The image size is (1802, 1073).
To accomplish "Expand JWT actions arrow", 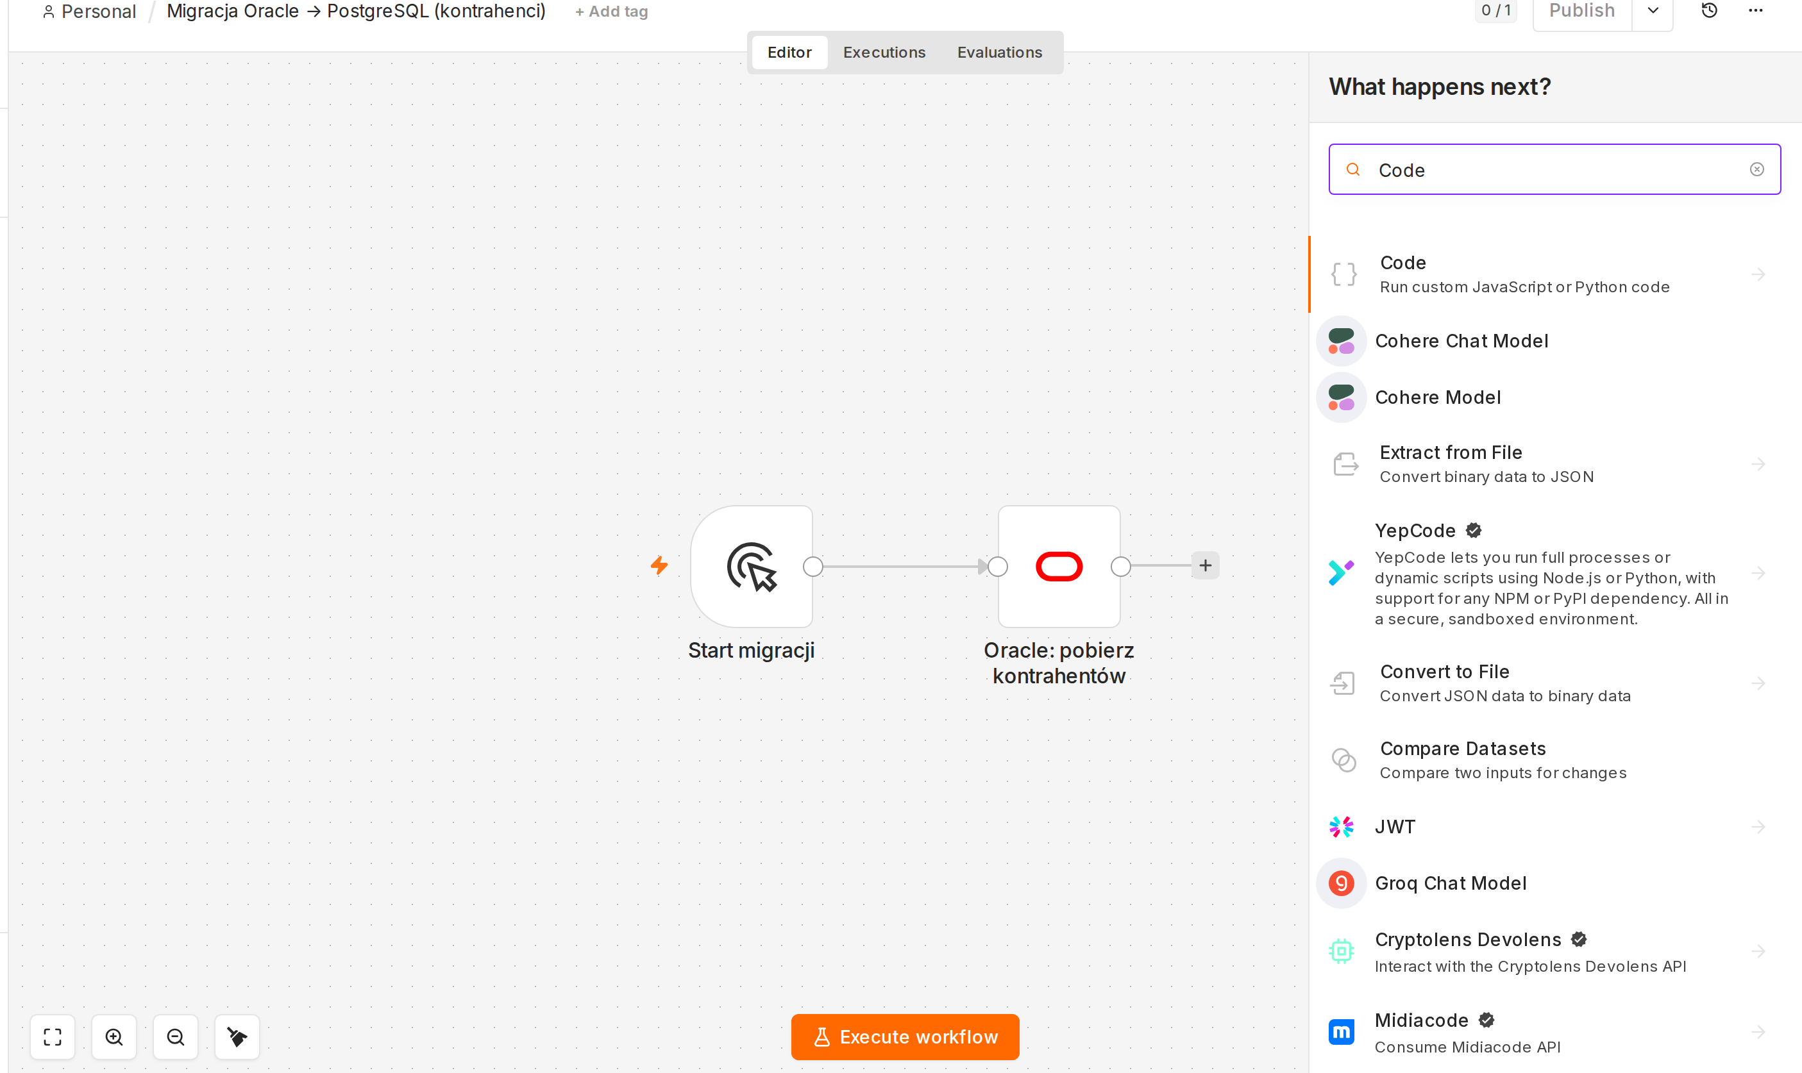I will [x=1758, y=826].
